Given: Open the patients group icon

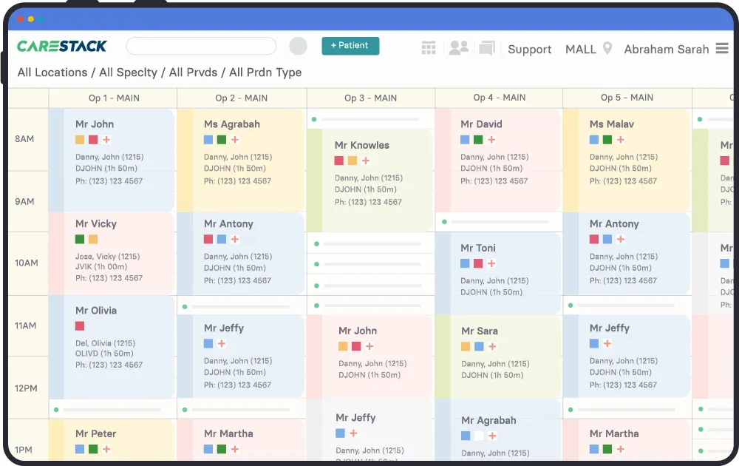Looking at the screenshot, I should click(x=459, y=48).
